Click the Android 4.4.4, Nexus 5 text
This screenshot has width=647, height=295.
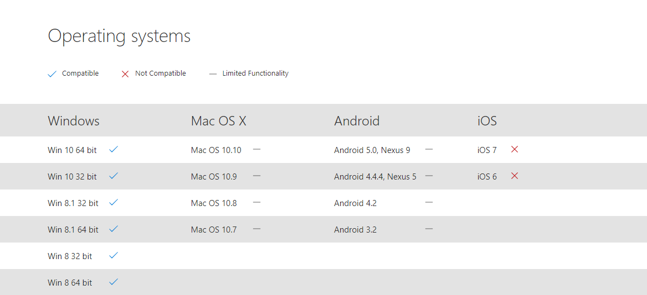pos(375,177)
